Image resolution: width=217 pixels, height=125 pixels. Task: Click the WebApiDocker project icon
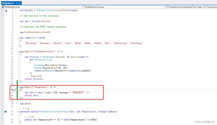tap(3, 7)
